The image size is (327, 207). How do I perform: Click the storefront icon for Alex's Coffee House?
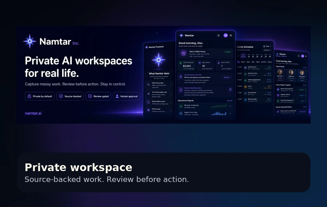183,53
